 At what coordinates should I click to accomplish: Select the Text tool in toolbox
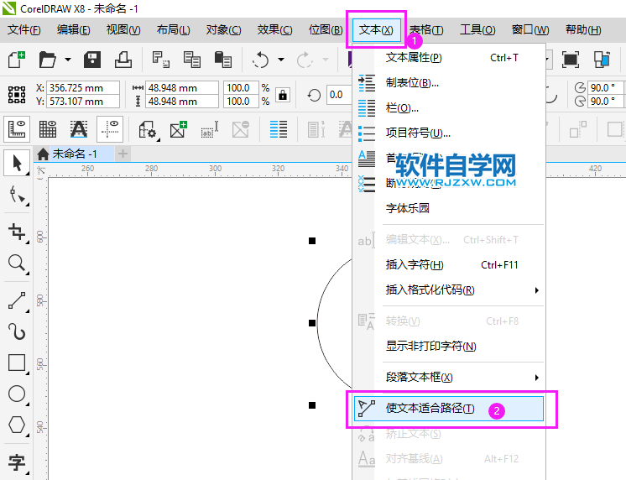[17, 462]
